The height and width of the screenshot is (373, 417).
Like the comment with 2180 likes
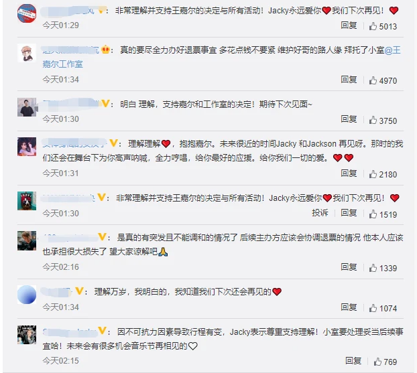[x=373, y=174]
